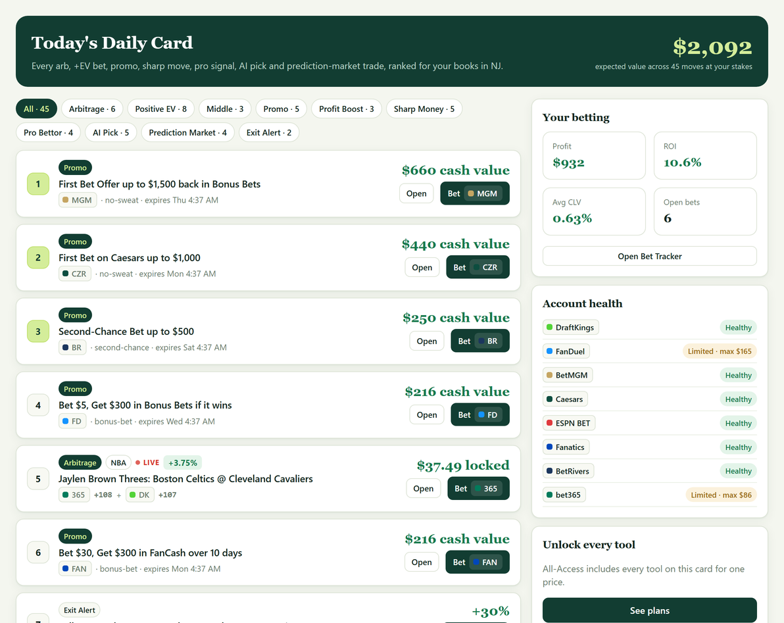Click the red LIVE indicator
Screen dimensions: 784x623
(147, 463)
